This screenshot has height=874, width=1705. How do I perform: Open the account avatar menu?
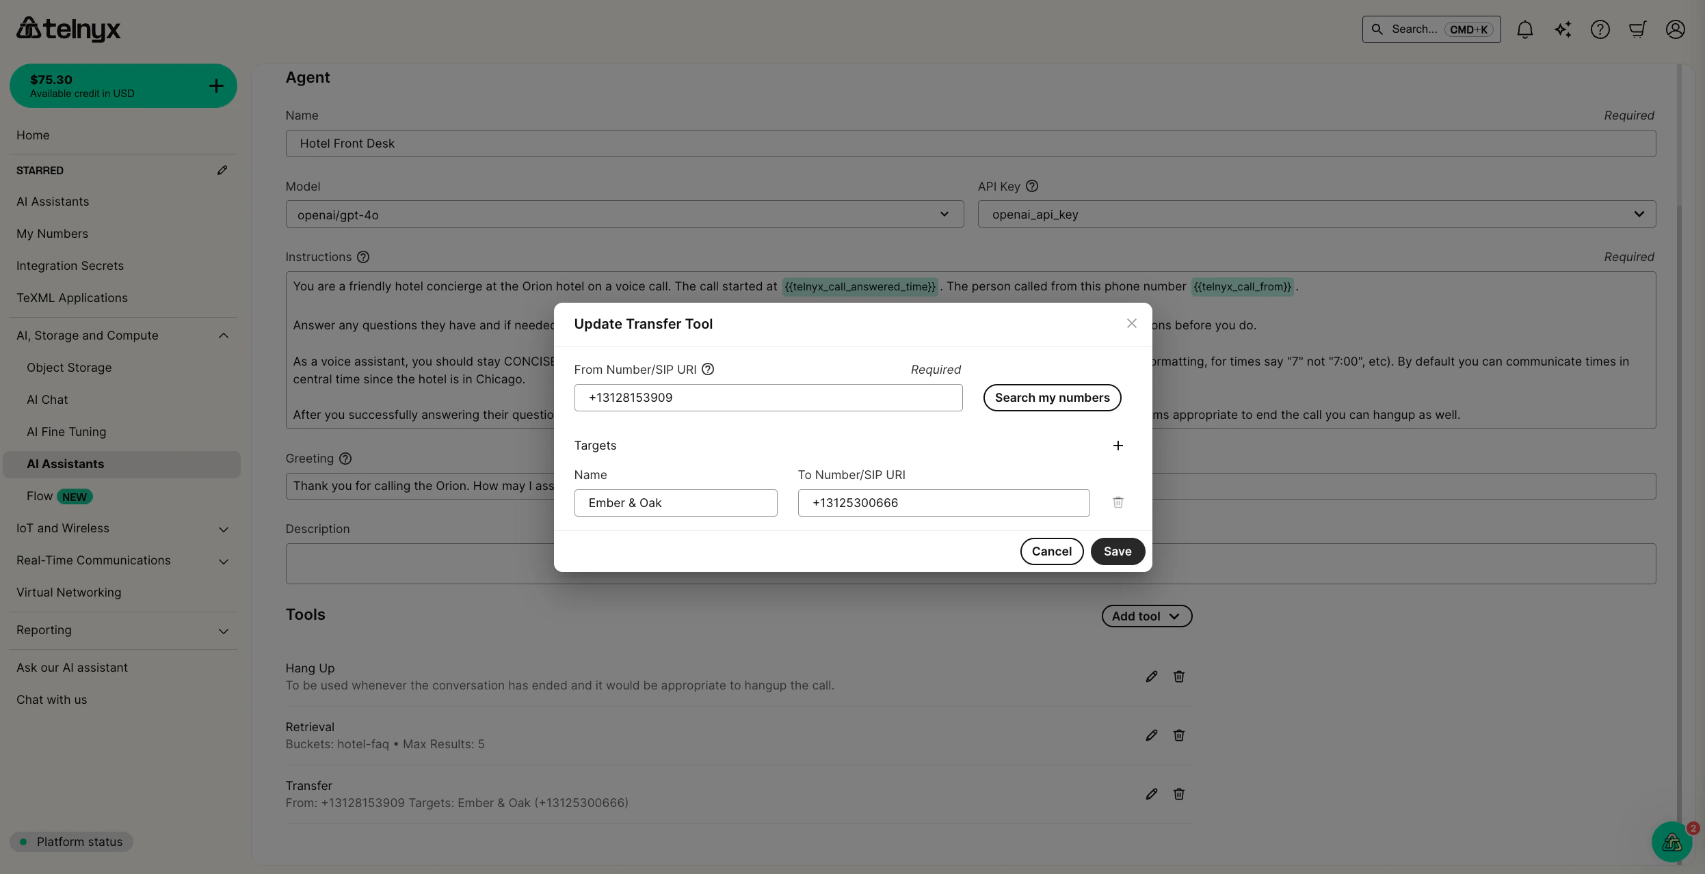[1674, 29]
